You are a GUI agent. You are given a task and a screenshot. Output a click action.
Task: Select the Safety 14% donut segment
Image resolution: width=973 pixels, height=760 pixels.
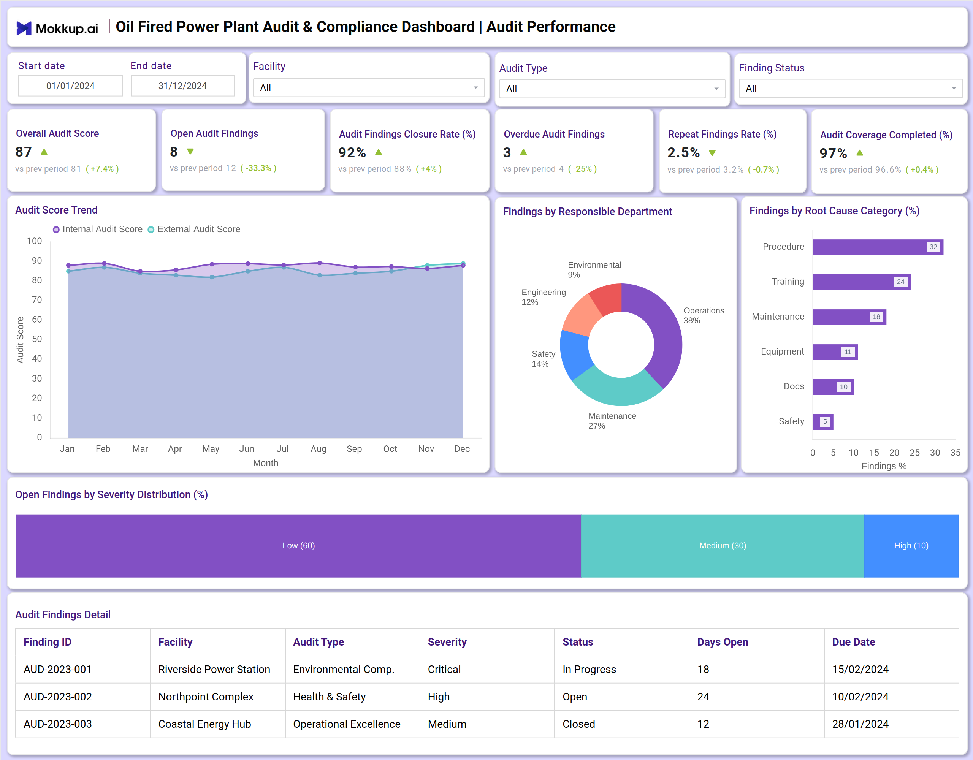pyautogui.click(x=575, y=354)
